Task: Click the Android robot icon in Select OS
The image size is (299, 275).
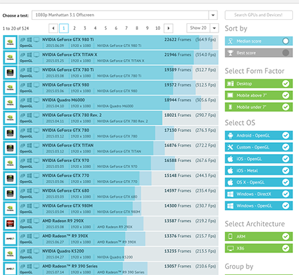Action: (x=231, y=136)
